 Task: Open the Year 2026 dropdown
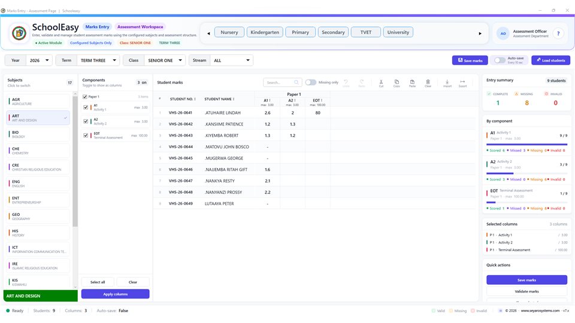click(x=40, y=60)
